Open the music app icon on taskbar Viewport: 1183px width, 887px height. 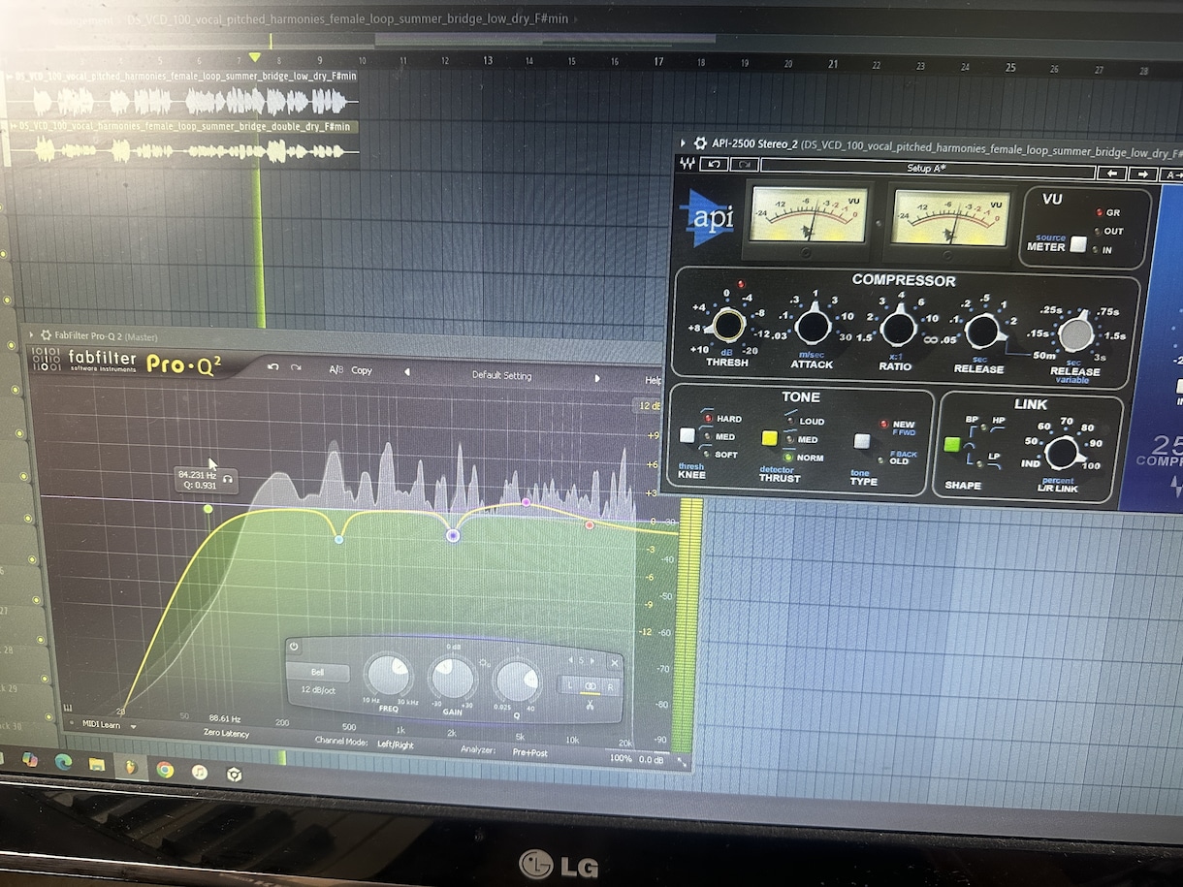199,772
